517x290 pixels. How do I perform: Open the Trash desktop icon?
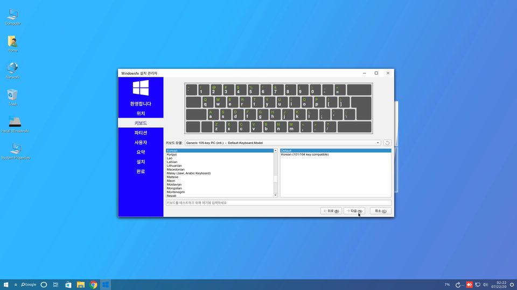click(x=13, y=97)
